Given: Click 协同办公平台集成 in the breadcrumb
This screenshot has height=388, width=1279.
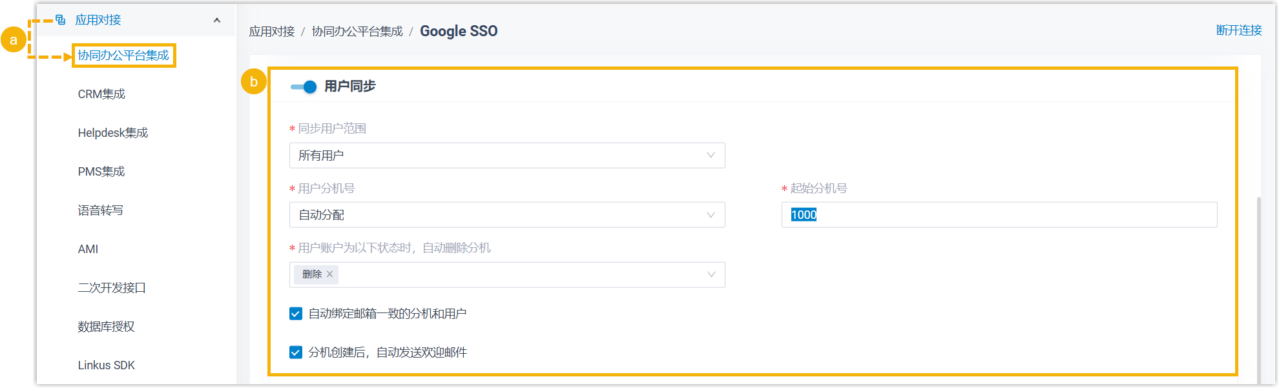Looking at the screenshot, I should 357,32.
